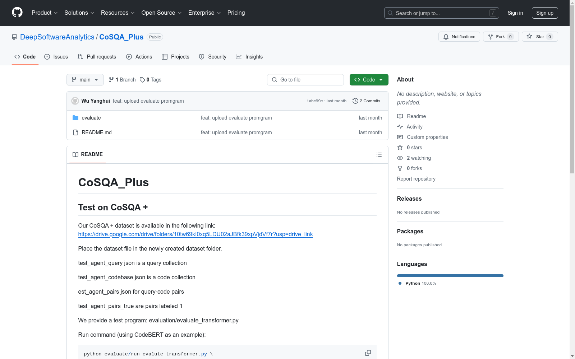Screen dimensions: 575x359
Task: Click the Notifications bell icon
Action: pos(446,37)
